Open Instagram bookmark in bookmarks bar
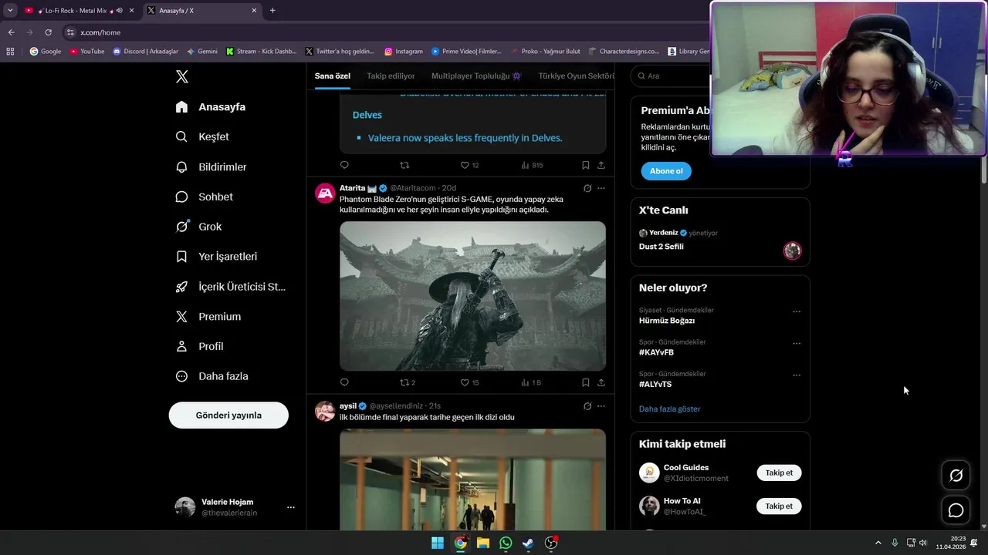This screenshot has width=988, height=555. pyautogui.click(x=404, y=52)
